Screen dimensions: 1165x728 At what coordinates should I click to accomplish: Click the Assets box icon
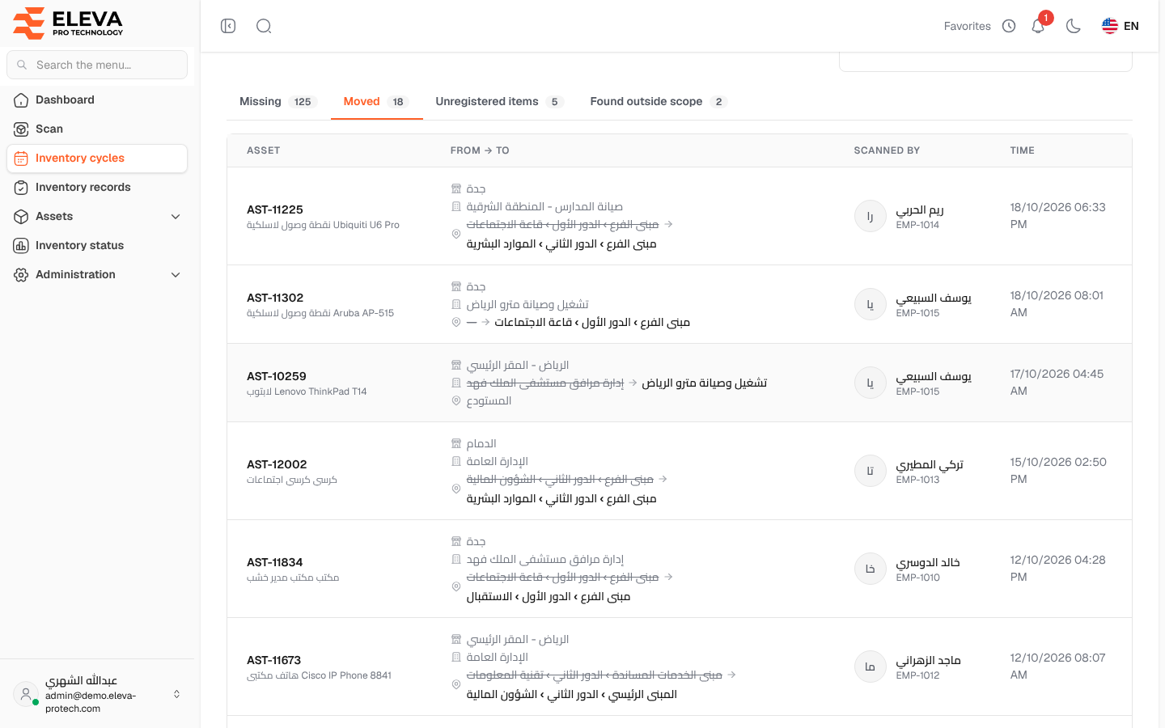click(21, 217)
